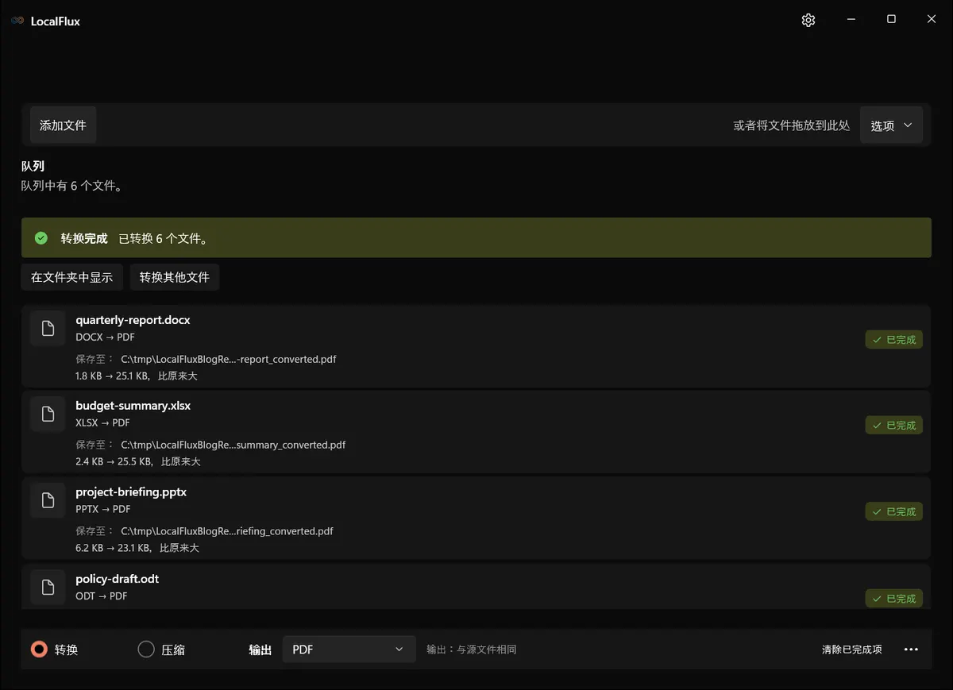Click the size text 1.8 KB → 25.1 KB

click(113, 376)
